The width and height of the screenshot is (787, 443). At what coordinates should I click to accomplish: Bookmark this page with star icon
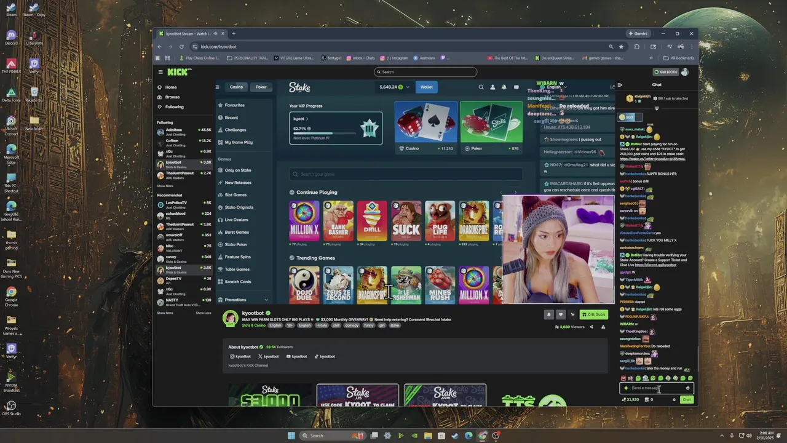(621, 47)
